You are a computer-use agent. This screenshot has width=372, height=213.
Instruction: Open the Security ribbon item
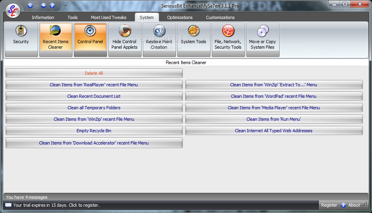(x=21, y=40)
